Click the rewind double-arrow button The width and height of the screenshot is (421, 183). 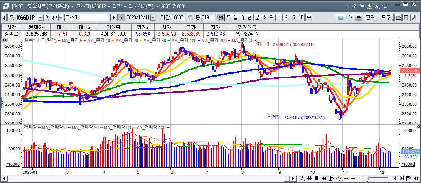coord(309,178)
